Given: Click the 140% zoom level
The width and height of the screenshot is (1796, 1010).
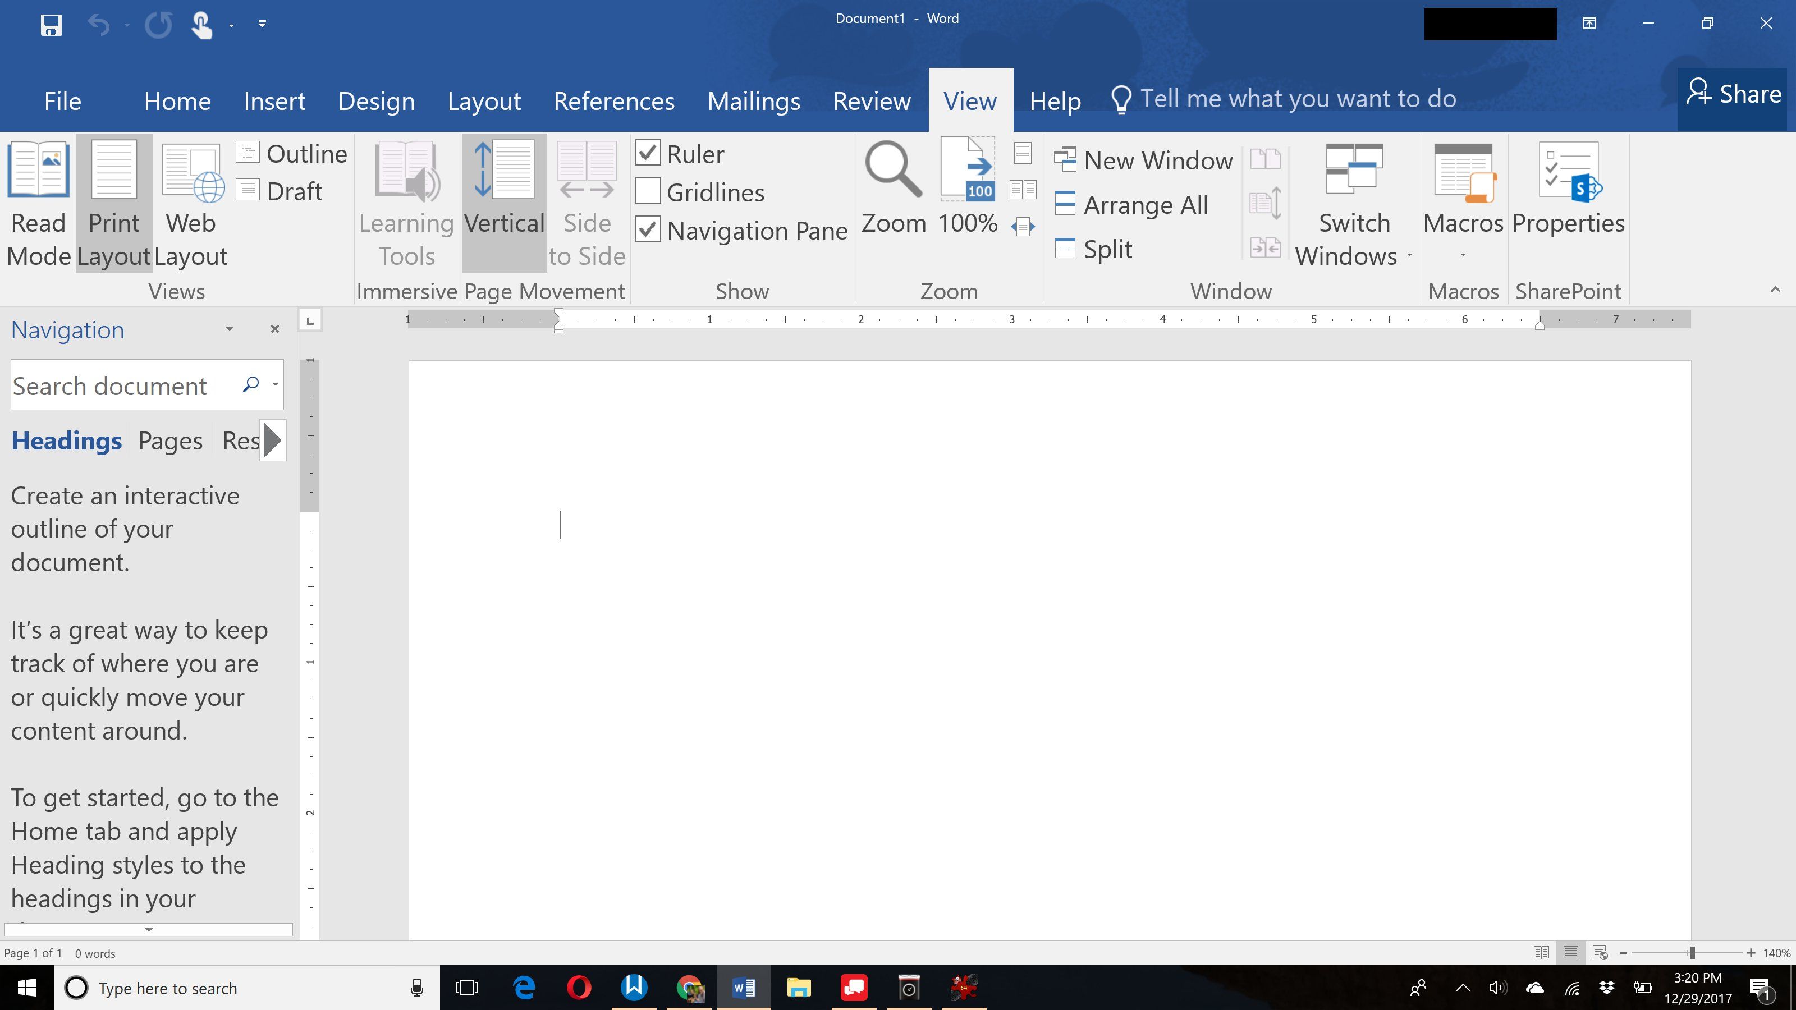Looking at the screenshot, I should tap(1776, 953).
